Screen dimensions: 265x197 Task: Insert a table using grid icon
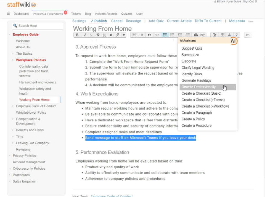click(222, 35)
